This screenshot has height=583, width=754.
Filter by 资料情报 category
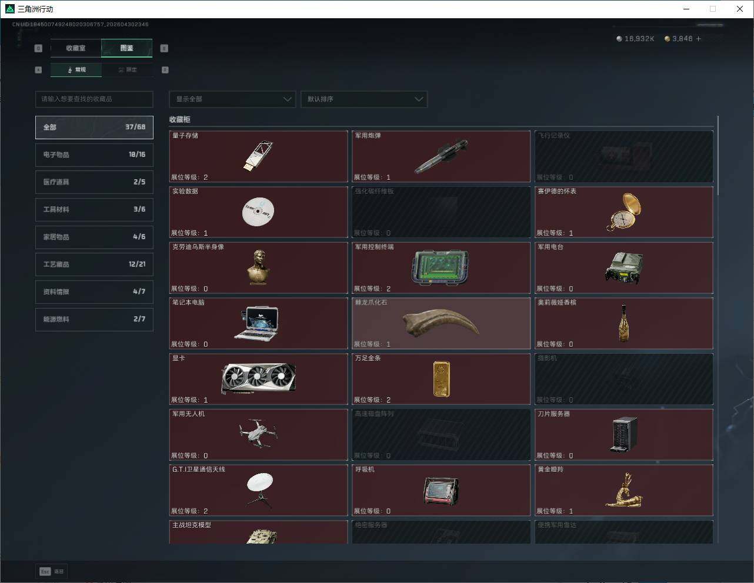[x=94, y=291]
